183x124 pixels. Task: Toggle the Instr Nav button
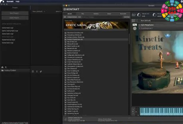click(127, 17)
